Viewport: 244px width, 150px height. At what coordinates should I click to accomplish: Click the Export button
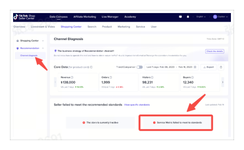point(208,67)
